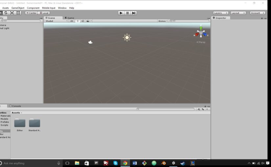The height and width of the screenshot is (167, 271).
Task: Open the Gizmos dropdown
Action: click(163, 21)
